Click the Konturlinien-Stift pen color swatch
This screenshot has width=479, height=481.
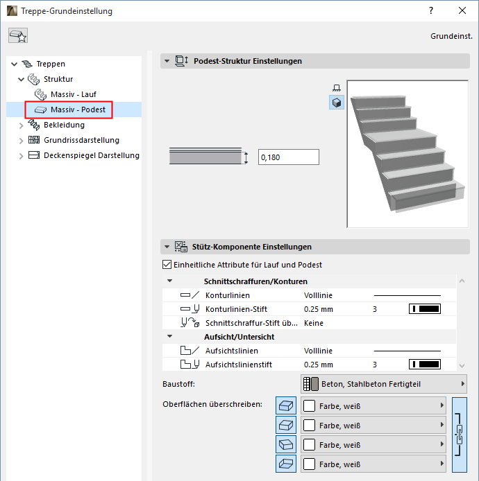pos(425,309)
